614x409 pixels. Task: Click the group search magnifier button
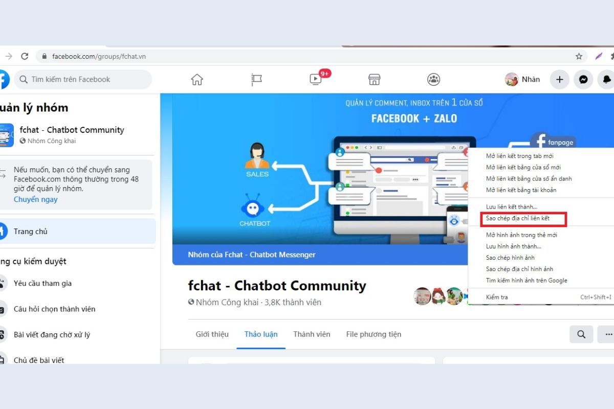tap(581, 334)
